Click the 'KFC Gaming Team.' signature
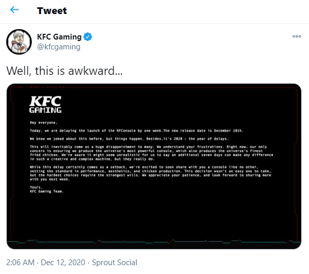309x274 pixels. click(46, 191)
